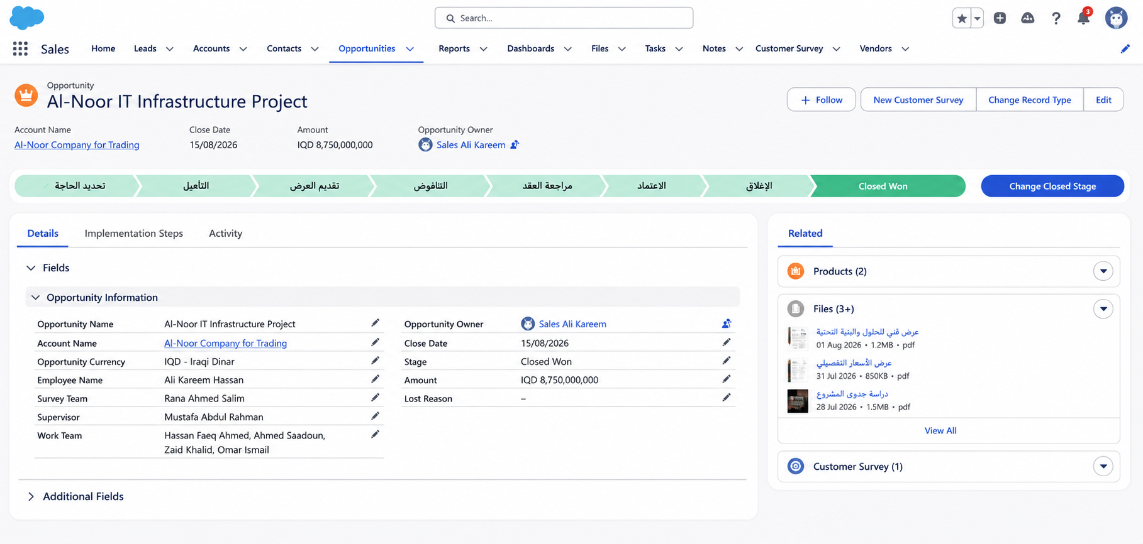Viewport: 1143px width, 544px height.
Task: Edit the Close Date field
Action: (727, 342)
